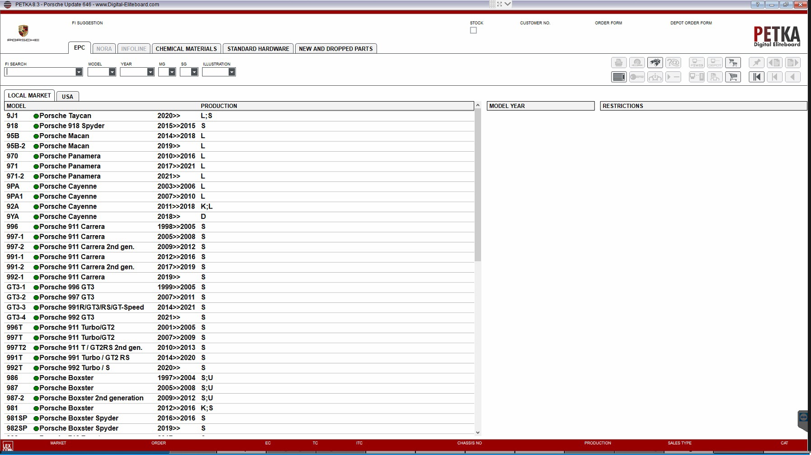This screenshot has height=455, width=811.
Task: Click the model list scrollbar up arrow
Action: (478, 105)
